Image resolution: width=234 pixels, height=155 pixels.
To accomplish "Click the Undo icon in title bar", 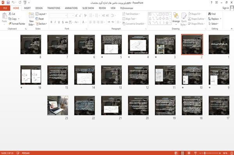I will tap(13, 2).
